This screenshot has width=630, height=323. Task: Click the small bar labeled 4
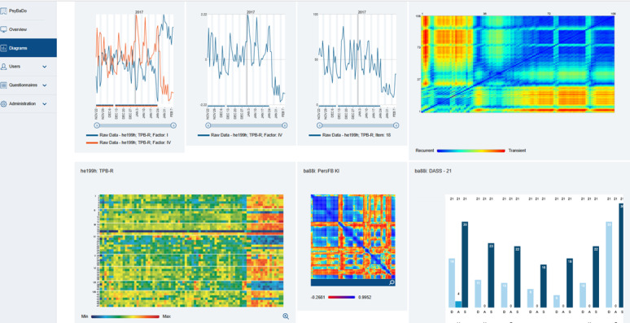pos(458,304)
